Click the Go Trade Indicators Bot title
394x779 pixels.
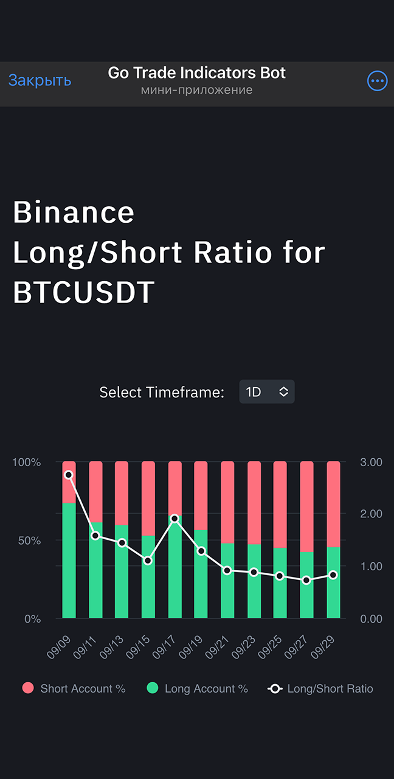pyautogui.click(x=196, y=73)
